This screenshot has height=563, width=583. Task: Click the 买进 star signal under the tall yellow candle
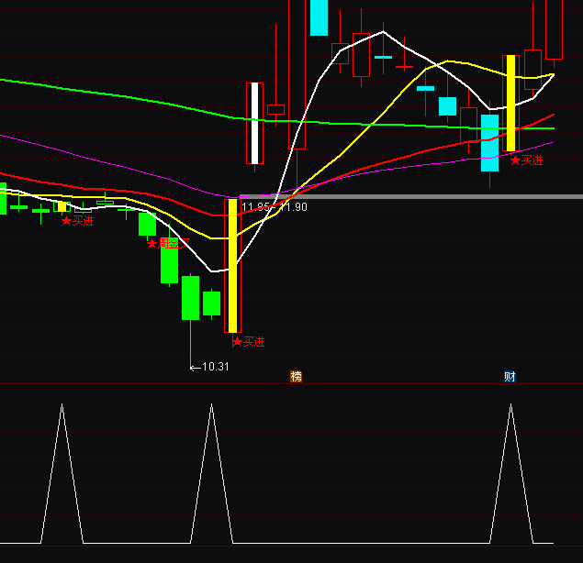(x=248, y=342)
